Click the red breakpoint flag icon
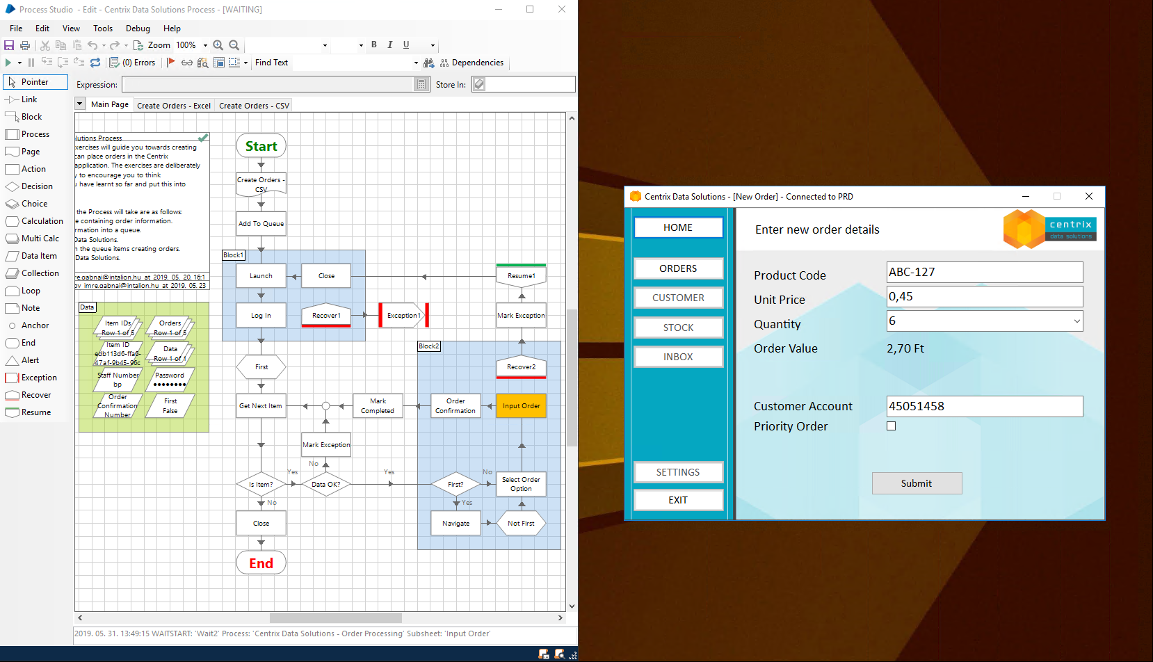The width and height of the screenshot is (1153, 662). point(171,63)
